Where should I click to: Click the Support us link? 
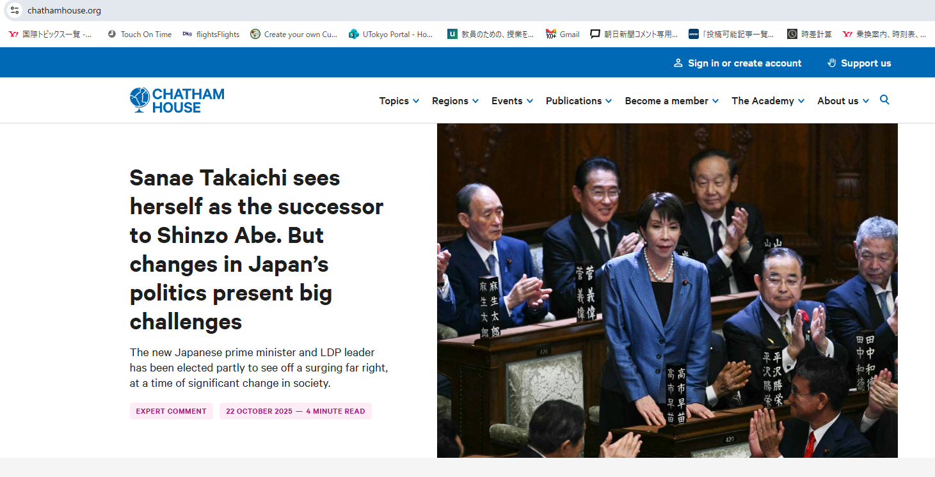point(859,63)
